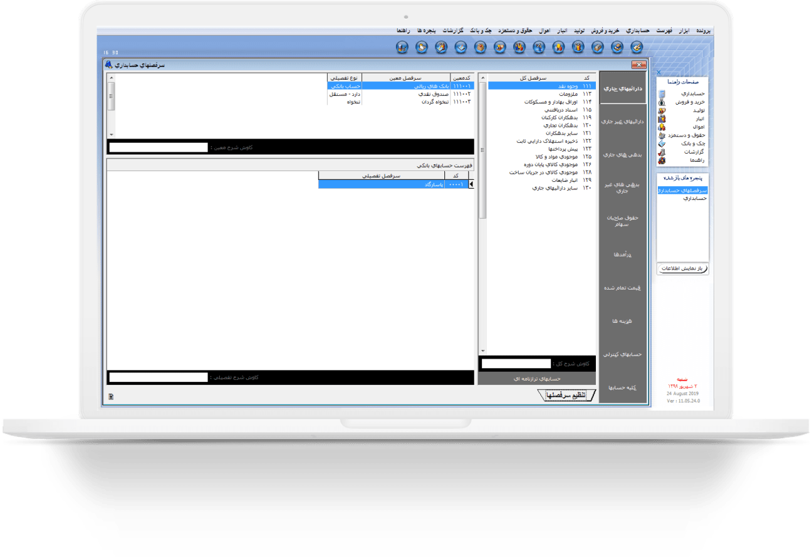Open the توليد icon in the guide panel
This screenshot has width=812, height=558.
(662, 110)
